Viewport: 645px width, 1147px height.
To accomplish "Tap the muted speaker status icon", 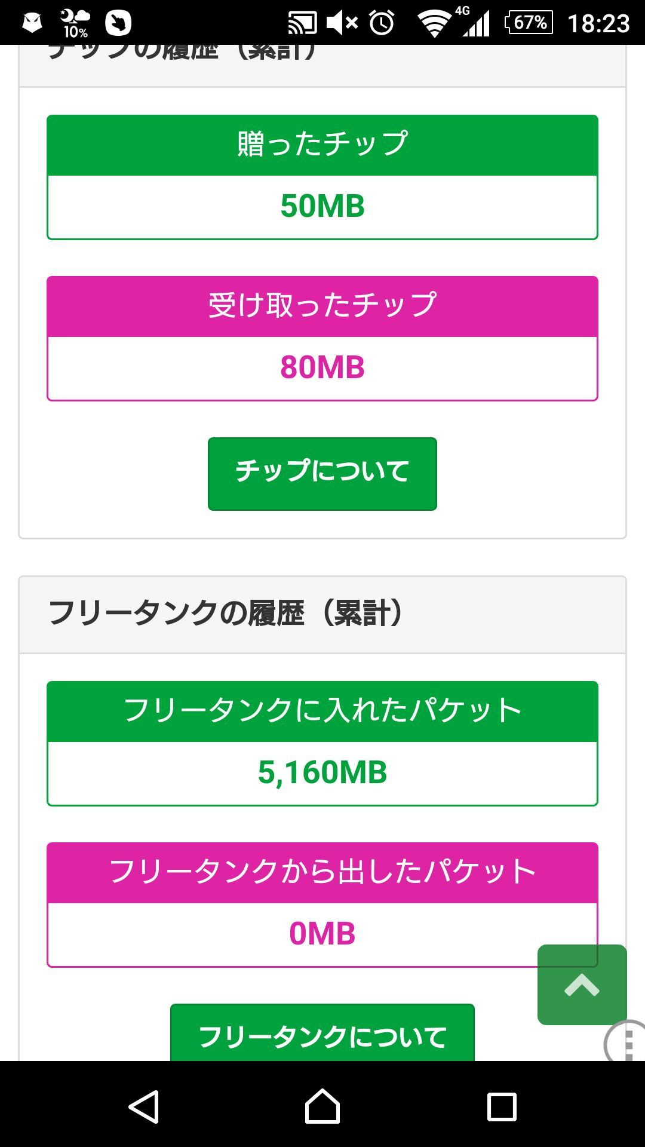I will 342,23.
